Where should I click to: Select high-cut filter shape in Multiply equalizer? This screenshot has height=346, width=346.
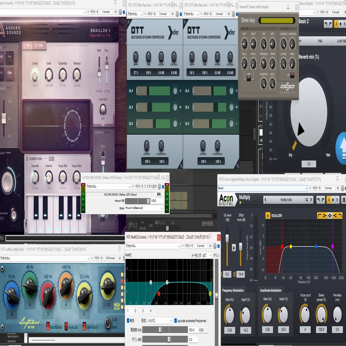click(x=340, y=216)
